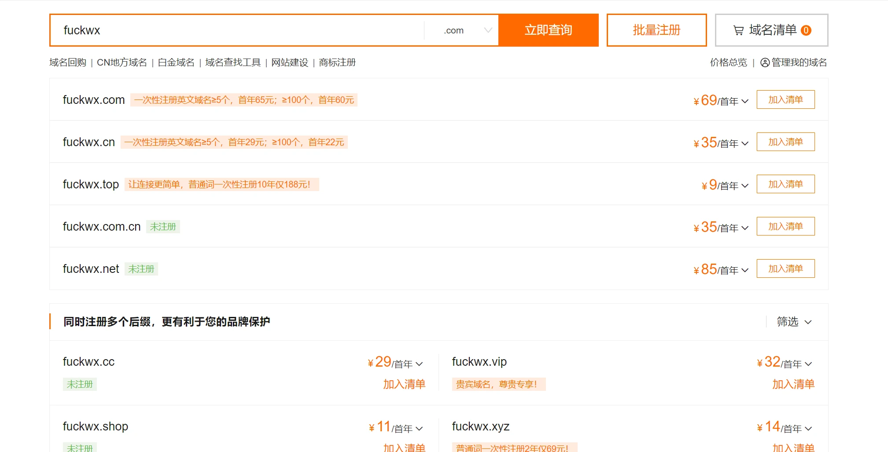Click the domain search input field
The width and height of the screenshot is (888, 452).
tap(238, 30)
